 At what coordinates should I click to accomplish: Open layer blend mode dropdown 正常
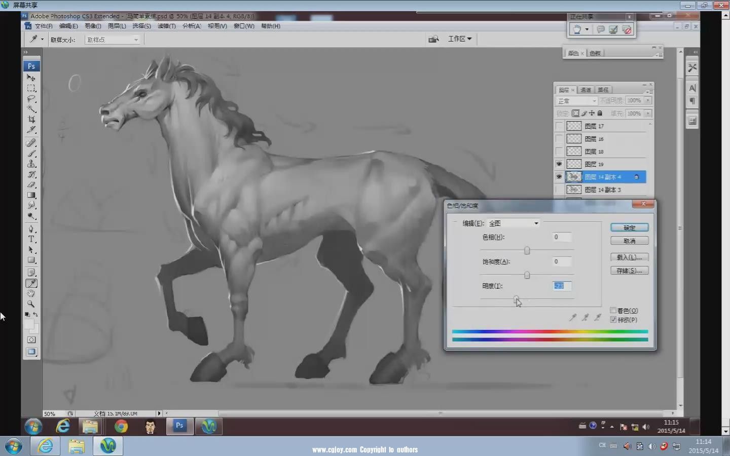[x=577, y=101]
